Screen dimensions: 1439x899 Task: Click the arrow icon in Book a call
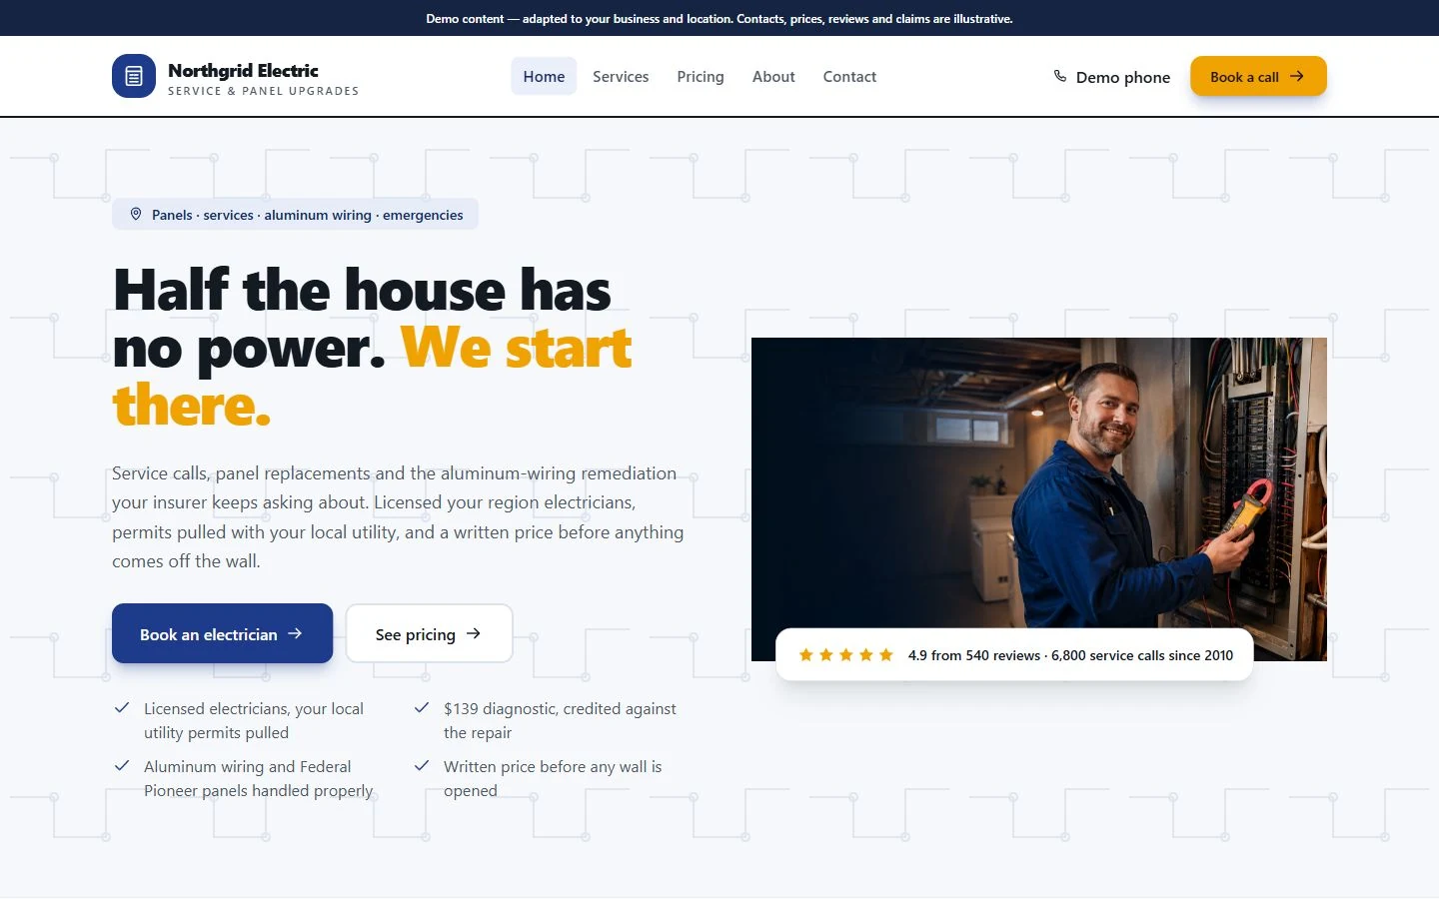(x=1297, y=76)
